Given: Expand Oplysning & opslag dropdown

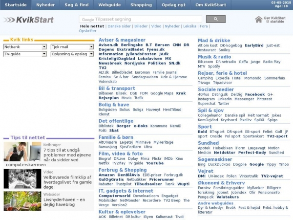Looking at the screenshot, I should click(72, 54).
